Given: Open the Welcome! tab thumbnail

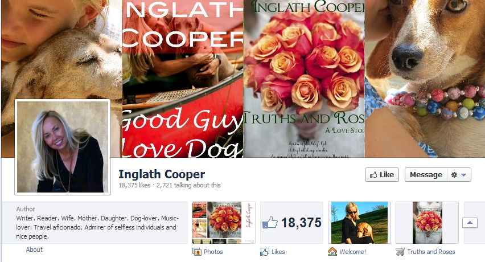Looking at the screenshot, I should click(359, 223).
